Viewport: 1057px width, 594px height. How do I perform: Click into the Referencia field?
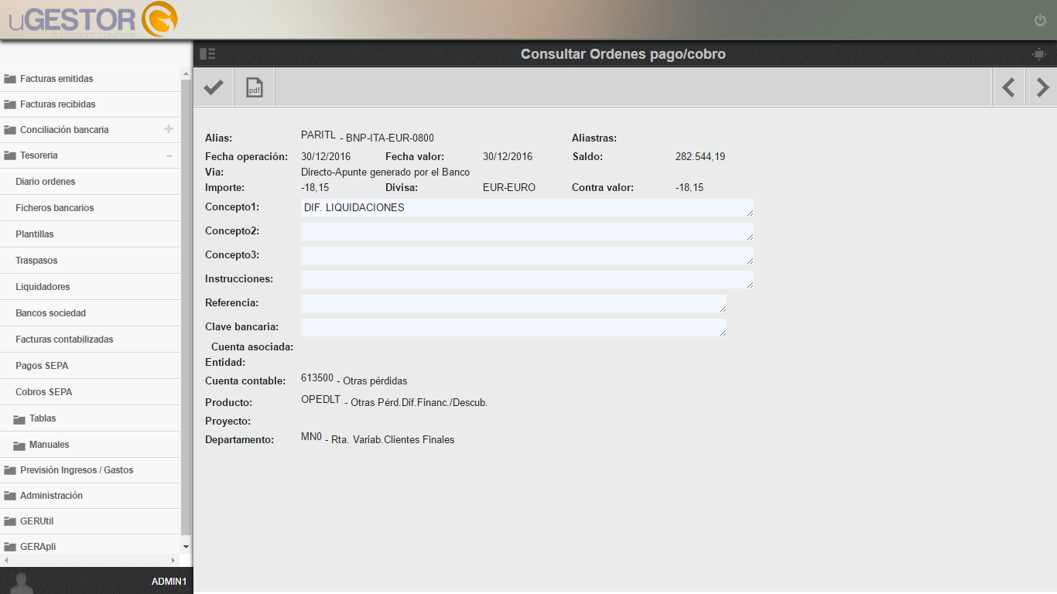[514, 303]
